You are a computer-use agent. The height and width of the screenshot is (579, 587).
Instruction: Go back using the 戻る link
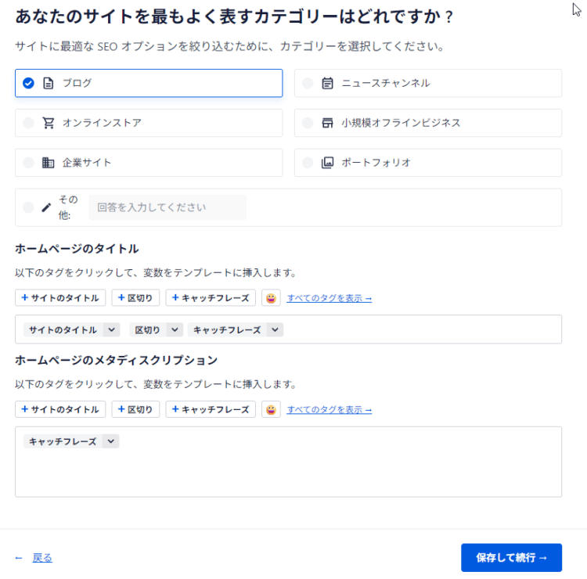42,558
